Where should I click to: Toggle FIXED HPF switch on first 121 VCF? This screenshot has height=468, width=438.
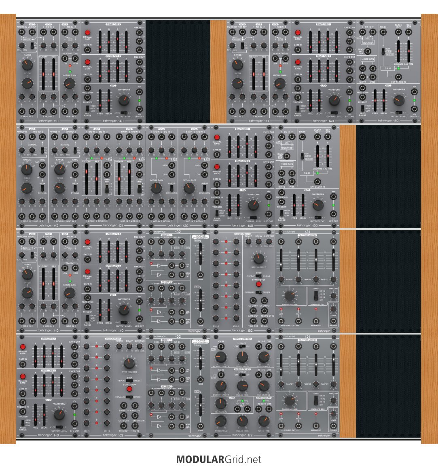pos(107,189)
